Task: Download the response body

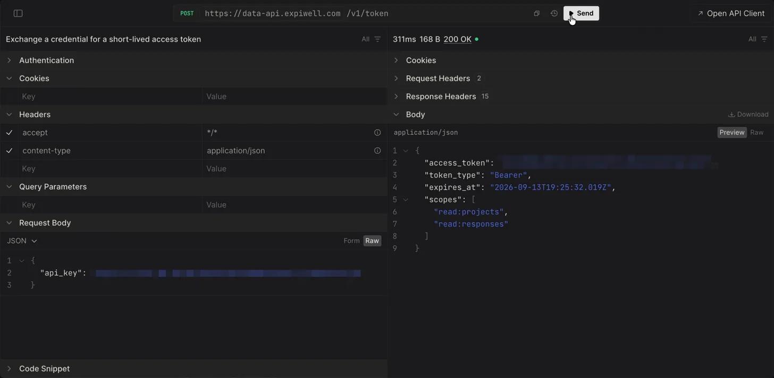Action: pyautogui.click(x=748, y=115)
